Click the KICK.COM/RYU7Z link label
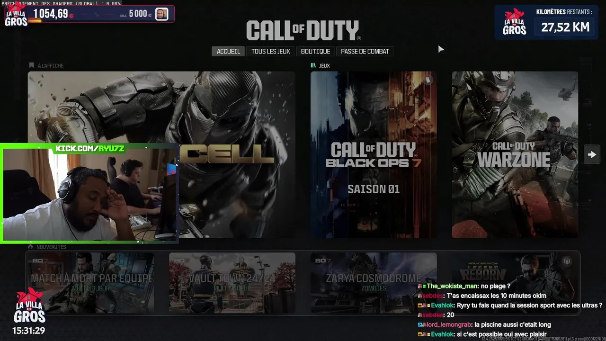The width and height of the screenshot is (606, 341). (90, 148)
